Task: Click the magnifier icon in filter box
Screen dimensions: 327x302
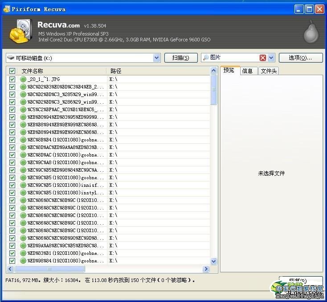Action: point(206,58)
